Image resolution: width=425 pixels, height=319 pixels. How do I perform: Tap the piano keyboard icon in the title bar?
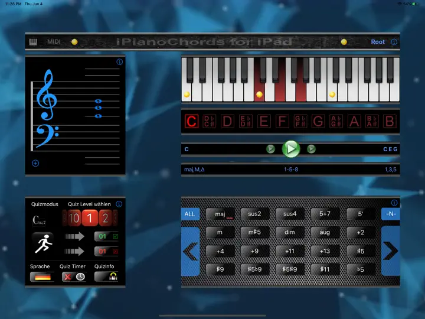[x=33, y=42]
